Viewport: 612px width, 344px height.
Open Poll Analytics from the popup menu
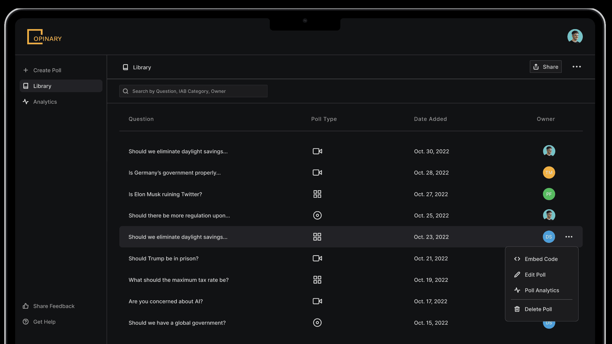542,290
